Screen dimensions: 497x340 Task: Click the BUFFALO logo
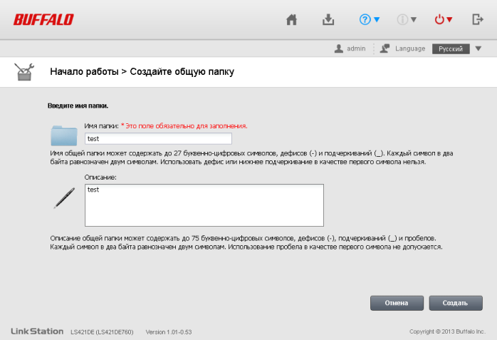tap(43, 20)
